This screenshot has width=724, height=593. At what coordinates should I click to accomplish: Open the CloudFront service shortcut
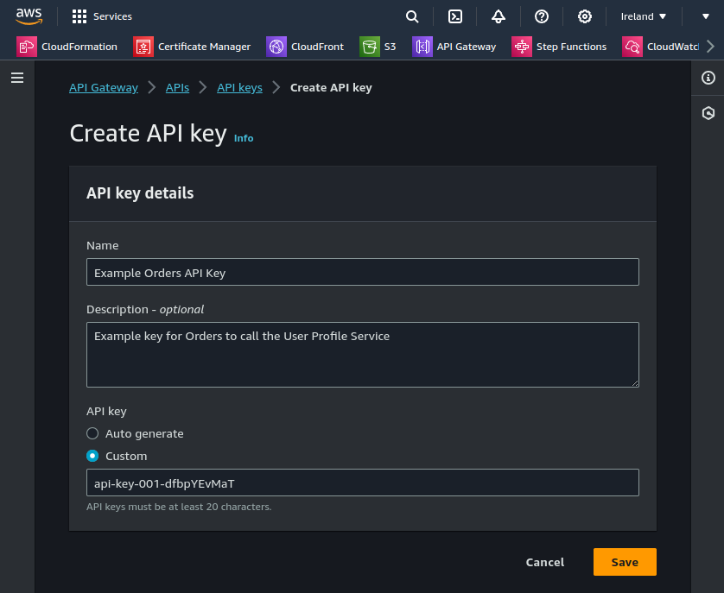click(x=305, y=47)
